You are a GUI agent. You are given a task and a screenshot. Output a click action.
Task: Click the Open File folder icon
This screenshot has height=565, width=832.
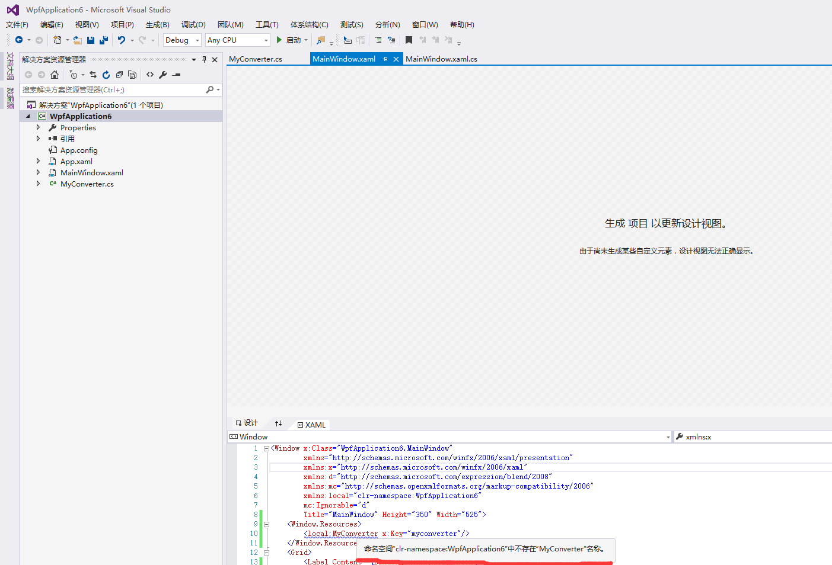click(x=78, y=40)
